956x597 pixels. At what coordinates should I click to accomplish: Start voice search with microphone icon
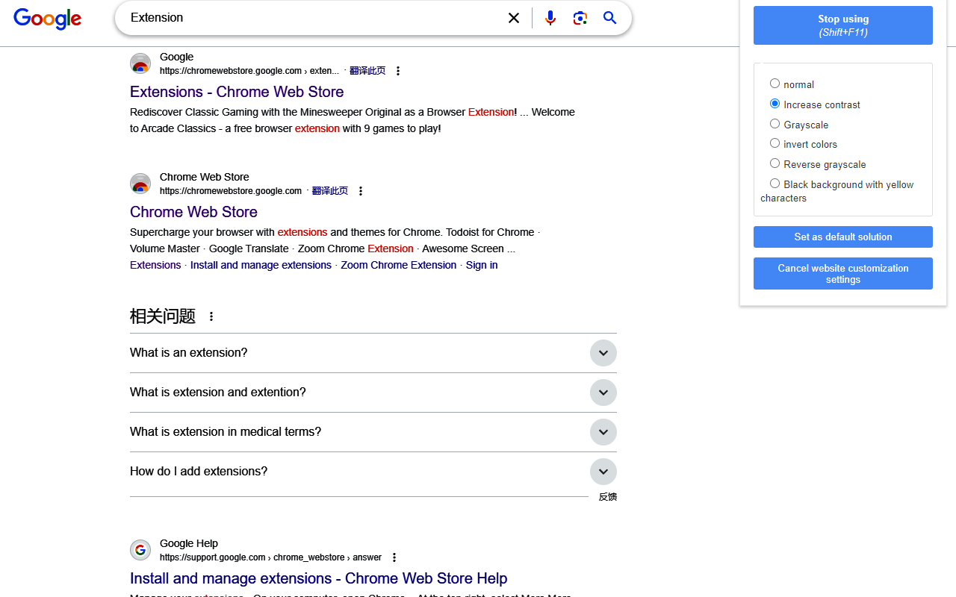point(550,18)
